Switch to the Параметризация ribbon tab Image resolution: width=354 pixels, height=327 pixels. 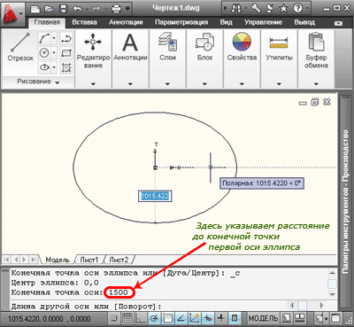coord(181,22)
